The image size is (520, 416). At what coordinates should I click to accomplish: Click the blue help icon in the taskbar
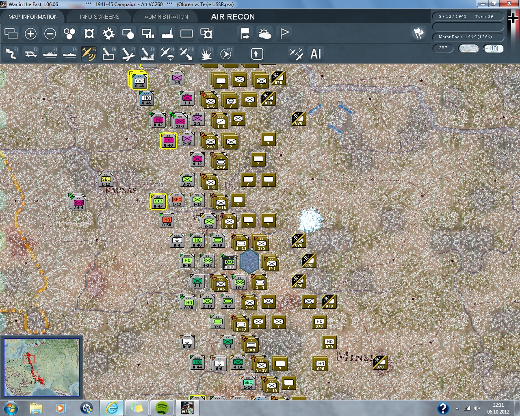tap(443, 408)
